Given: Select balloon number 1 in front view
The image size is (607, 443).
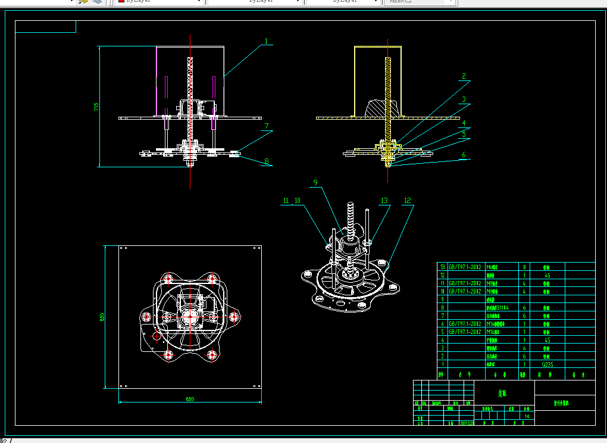Looking at the screenshot, I should click(267, 41).
